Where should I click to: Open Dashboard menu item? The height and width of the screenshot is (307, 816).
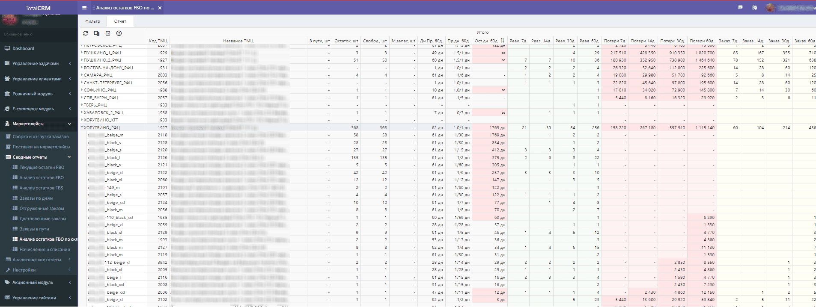tap(39, 48)
